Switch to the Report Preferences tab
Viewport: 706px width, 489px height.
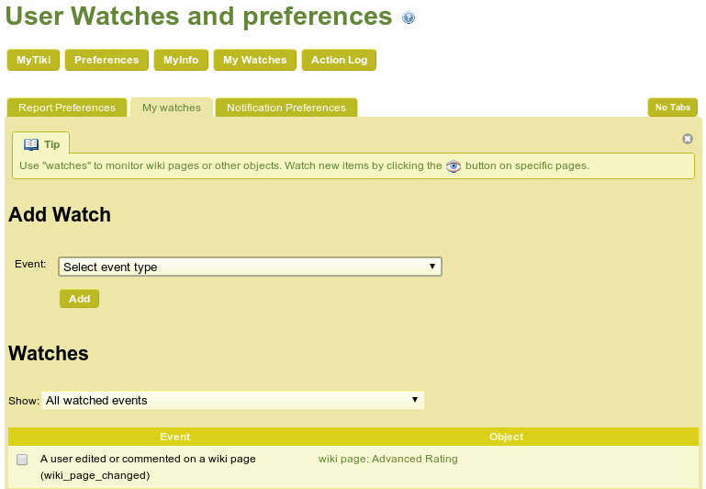(67, 108)
